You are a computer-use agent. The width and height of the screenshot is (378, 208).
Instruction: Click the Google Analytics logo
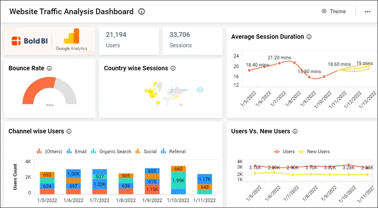(x=72, y=40)
